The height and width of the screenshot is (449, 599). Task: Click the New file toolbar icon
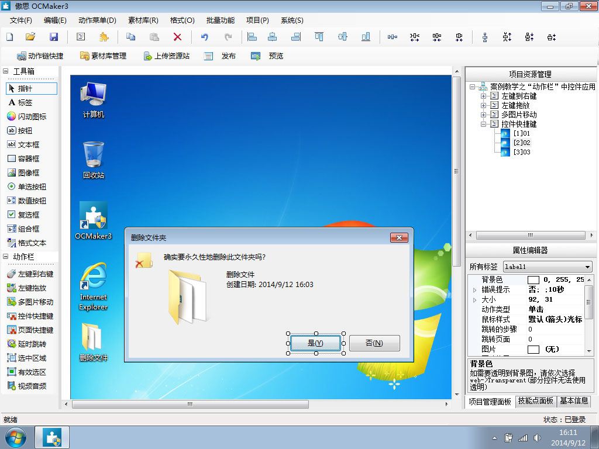click(10, 37)
